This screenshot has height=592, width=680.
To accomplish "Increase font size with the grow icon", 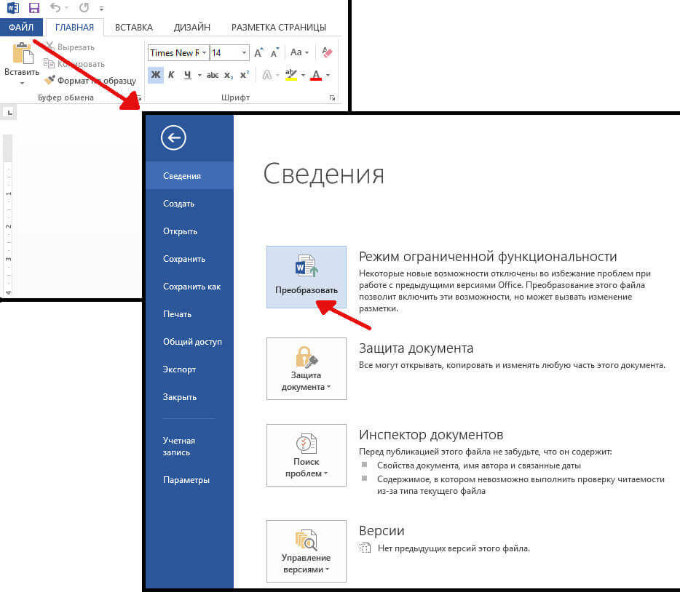I will 258,53.
